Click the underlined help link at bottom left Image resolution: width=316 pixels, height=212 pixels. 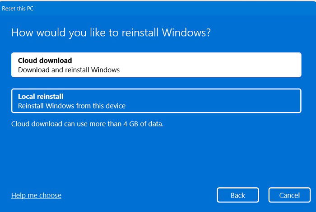coord(36,195)
